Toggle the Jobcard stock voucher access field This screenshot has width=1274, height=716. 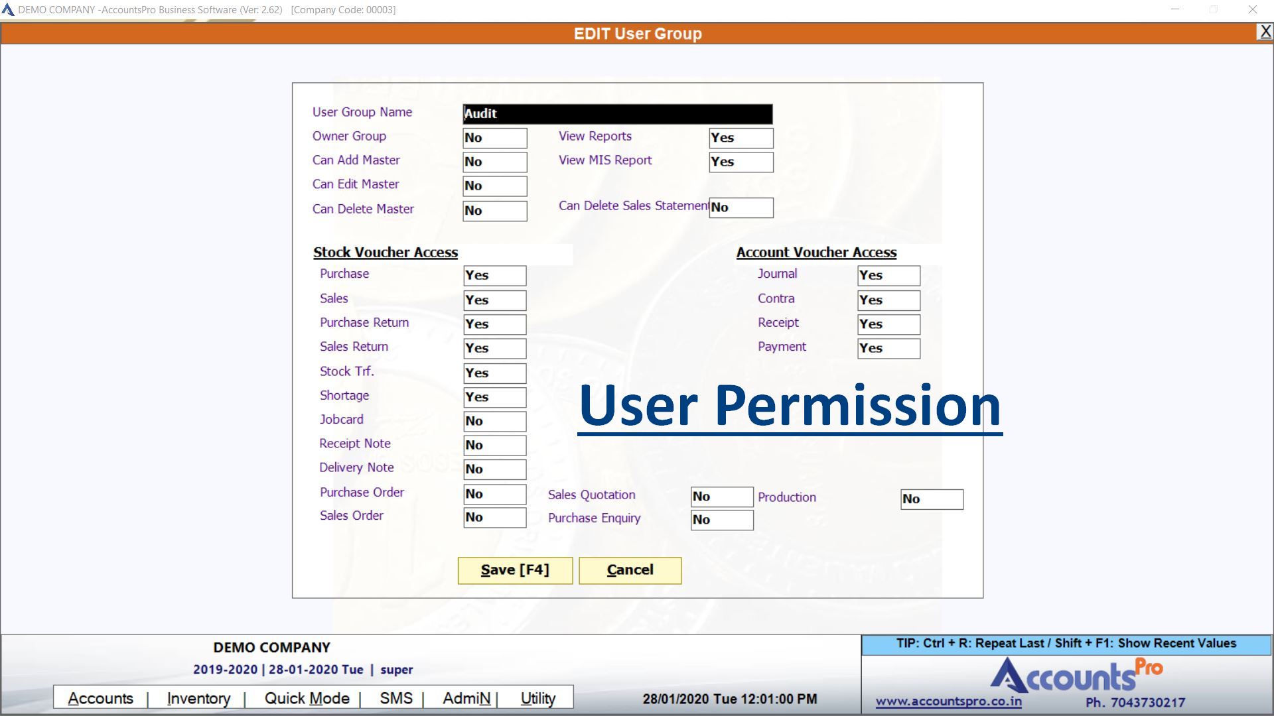(x=494, y=421)
